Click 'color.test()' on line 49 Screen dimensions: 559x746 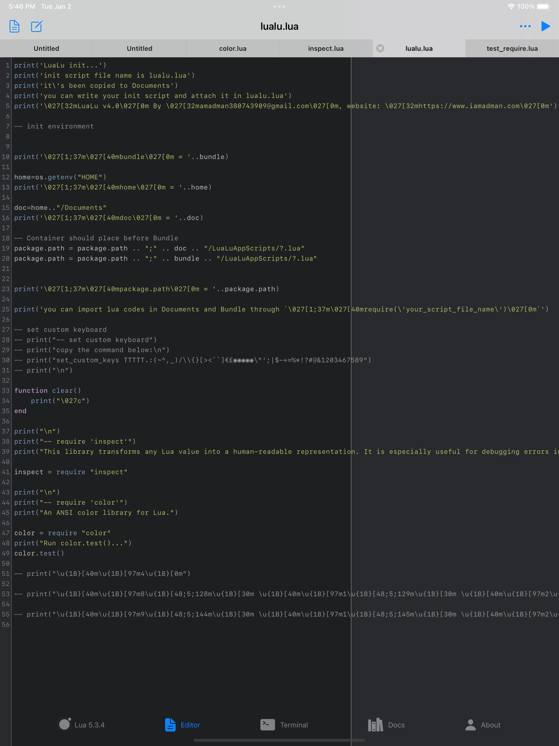pos(39,553)
